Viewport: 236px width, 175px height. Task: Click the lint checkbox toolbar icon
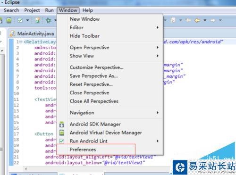click(x=20, y=20)
